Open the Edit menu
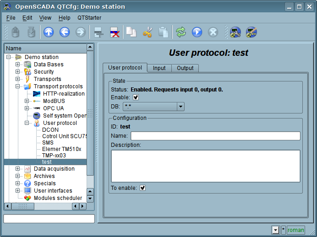This screenshot has height=237, width=317. point(27,18)
